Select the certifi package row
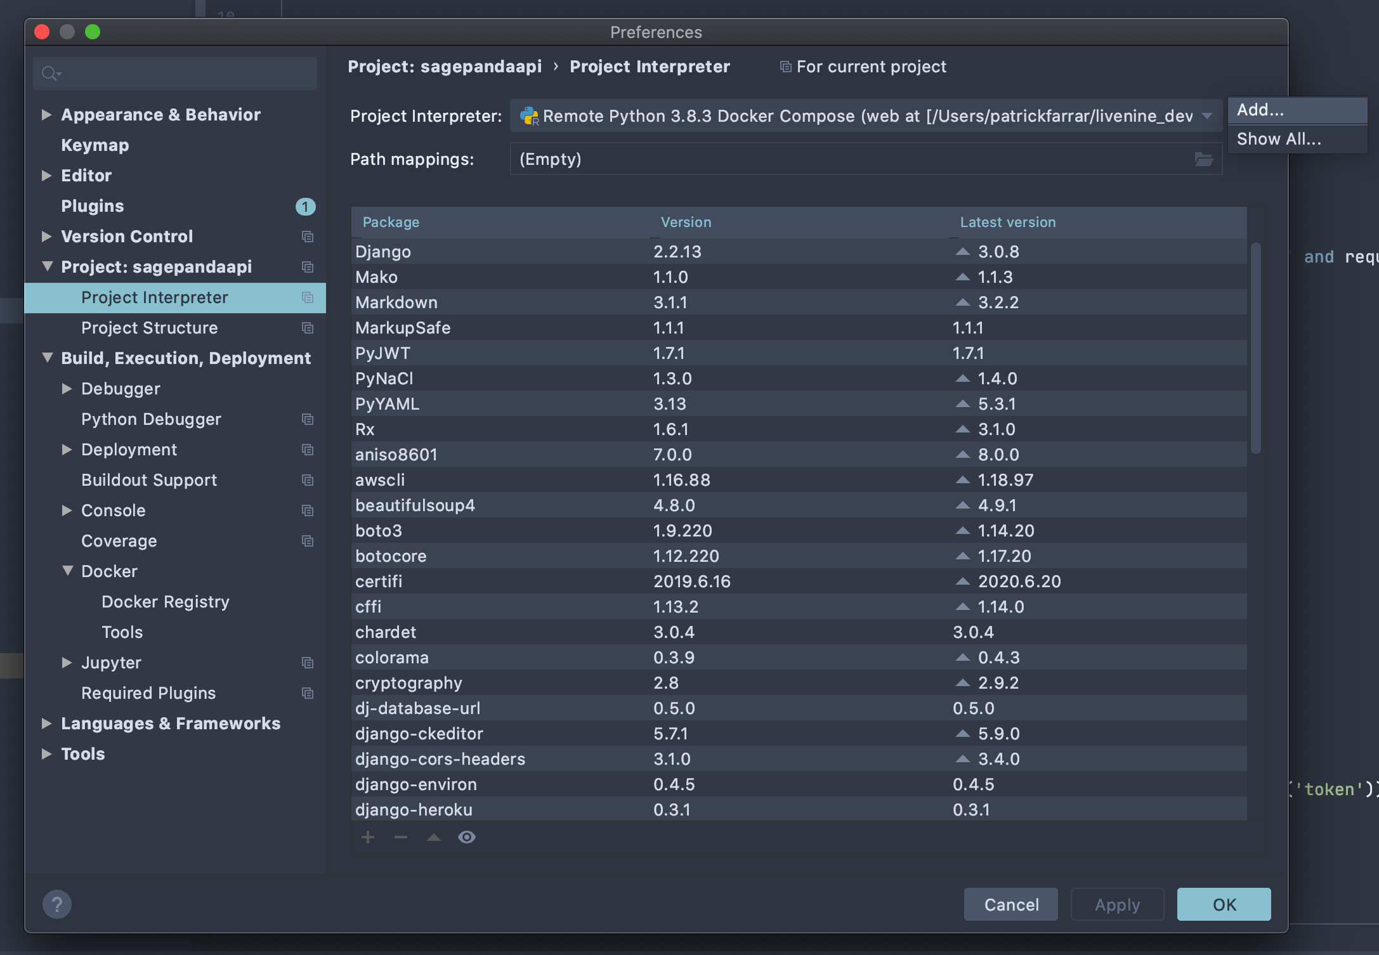 (x=799, y=581)
